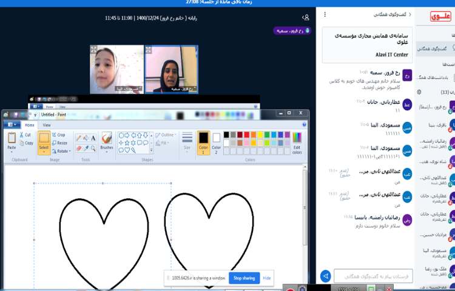The image size is (455, 291).
Task: Make the teacher webcam fullscreen
Action: tap(149, 50)
